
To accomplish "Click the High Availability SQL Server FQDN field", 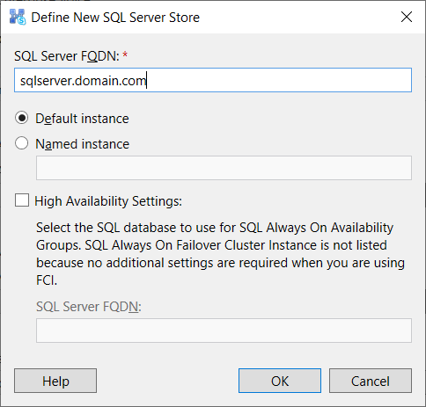I will pyautogui.click(x=224, y=331).
